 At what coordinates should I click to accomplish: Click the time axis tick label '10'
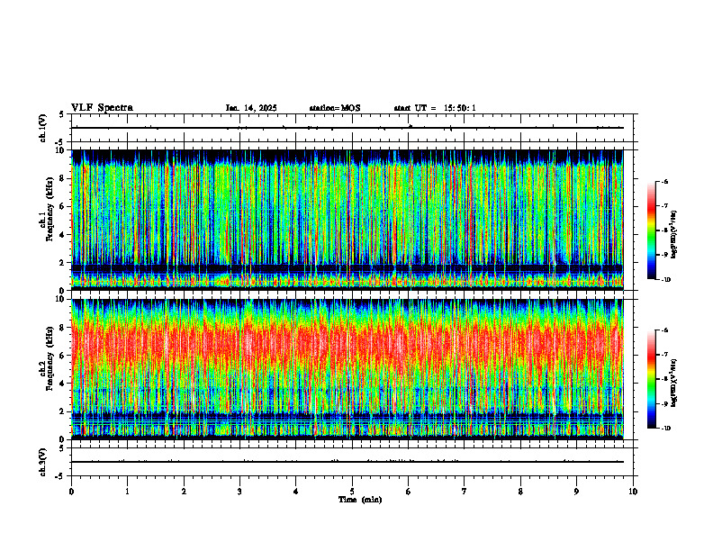point(633,492)
